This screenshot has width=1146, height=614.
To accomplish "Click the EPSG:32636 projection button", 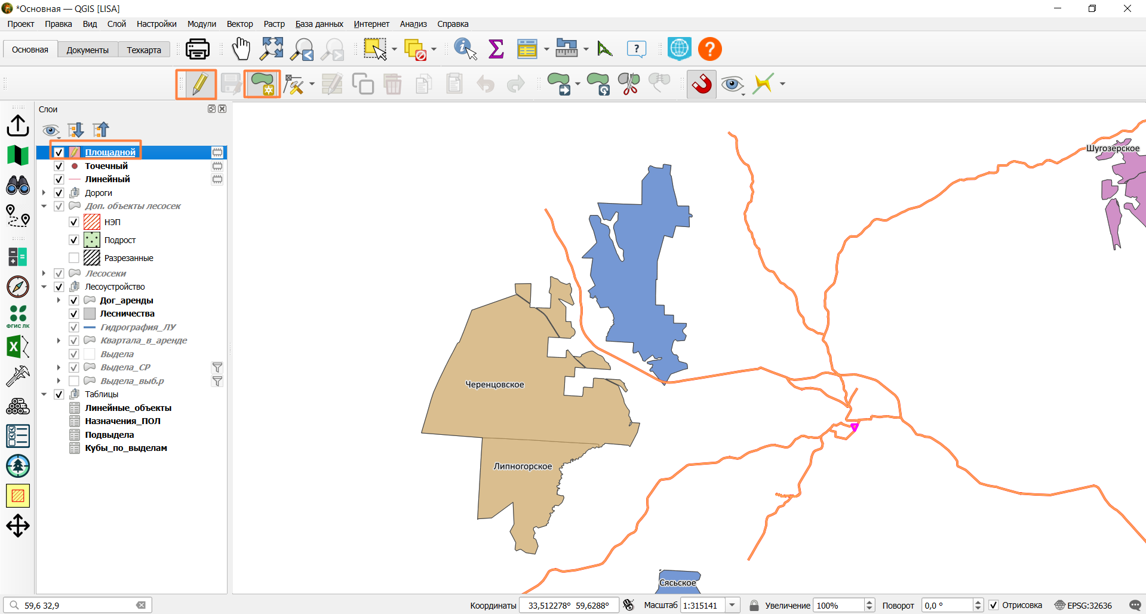I will click(x=1083, y=606).
